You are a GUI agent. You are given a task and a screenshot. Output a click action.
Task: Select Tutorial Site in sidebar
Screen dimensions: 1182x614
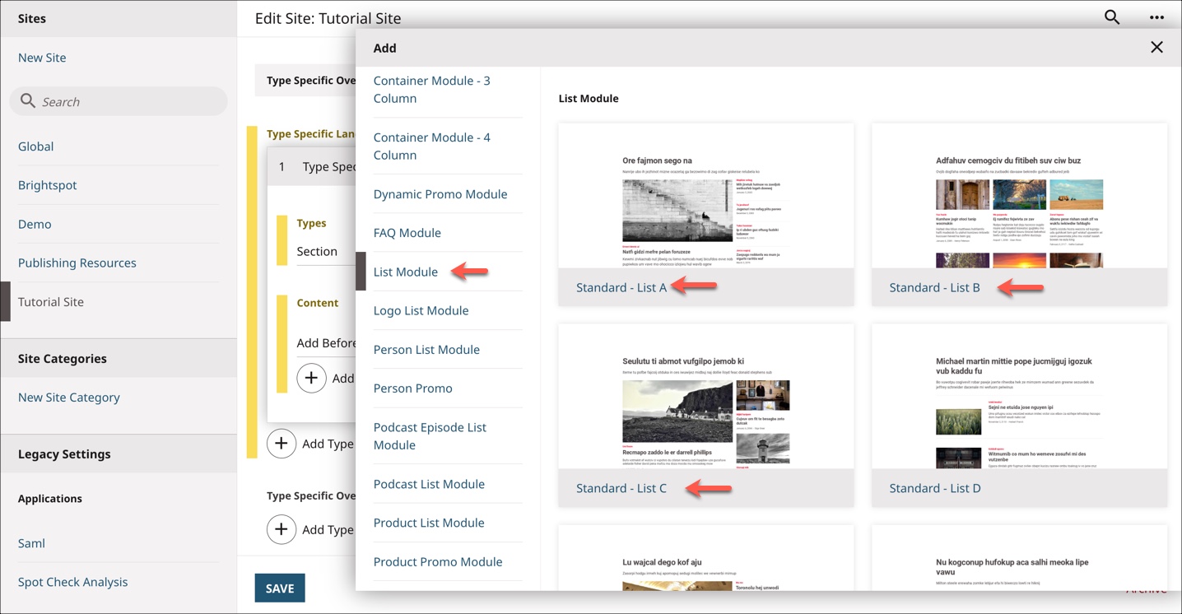51,302
